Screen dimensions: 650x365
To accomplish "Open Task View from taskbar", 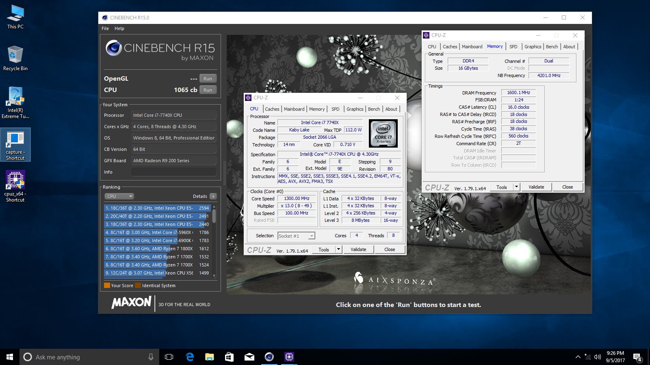I will (169, 357).
